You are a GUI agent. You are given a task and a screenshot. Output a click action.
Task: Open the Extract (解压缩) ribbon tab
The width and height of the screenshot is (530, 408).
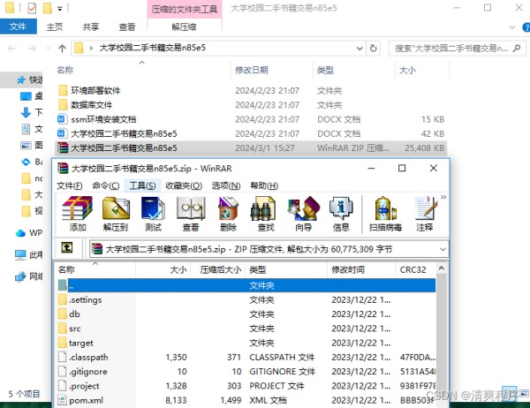click(185, 26)
